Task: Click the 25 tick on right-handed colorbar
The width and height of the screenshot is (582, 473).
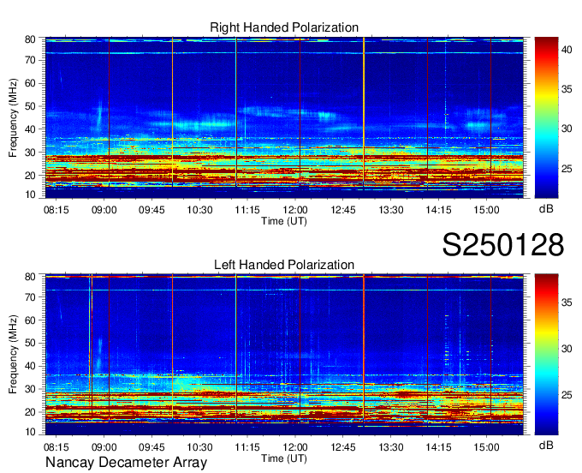Action: [567, 169]
